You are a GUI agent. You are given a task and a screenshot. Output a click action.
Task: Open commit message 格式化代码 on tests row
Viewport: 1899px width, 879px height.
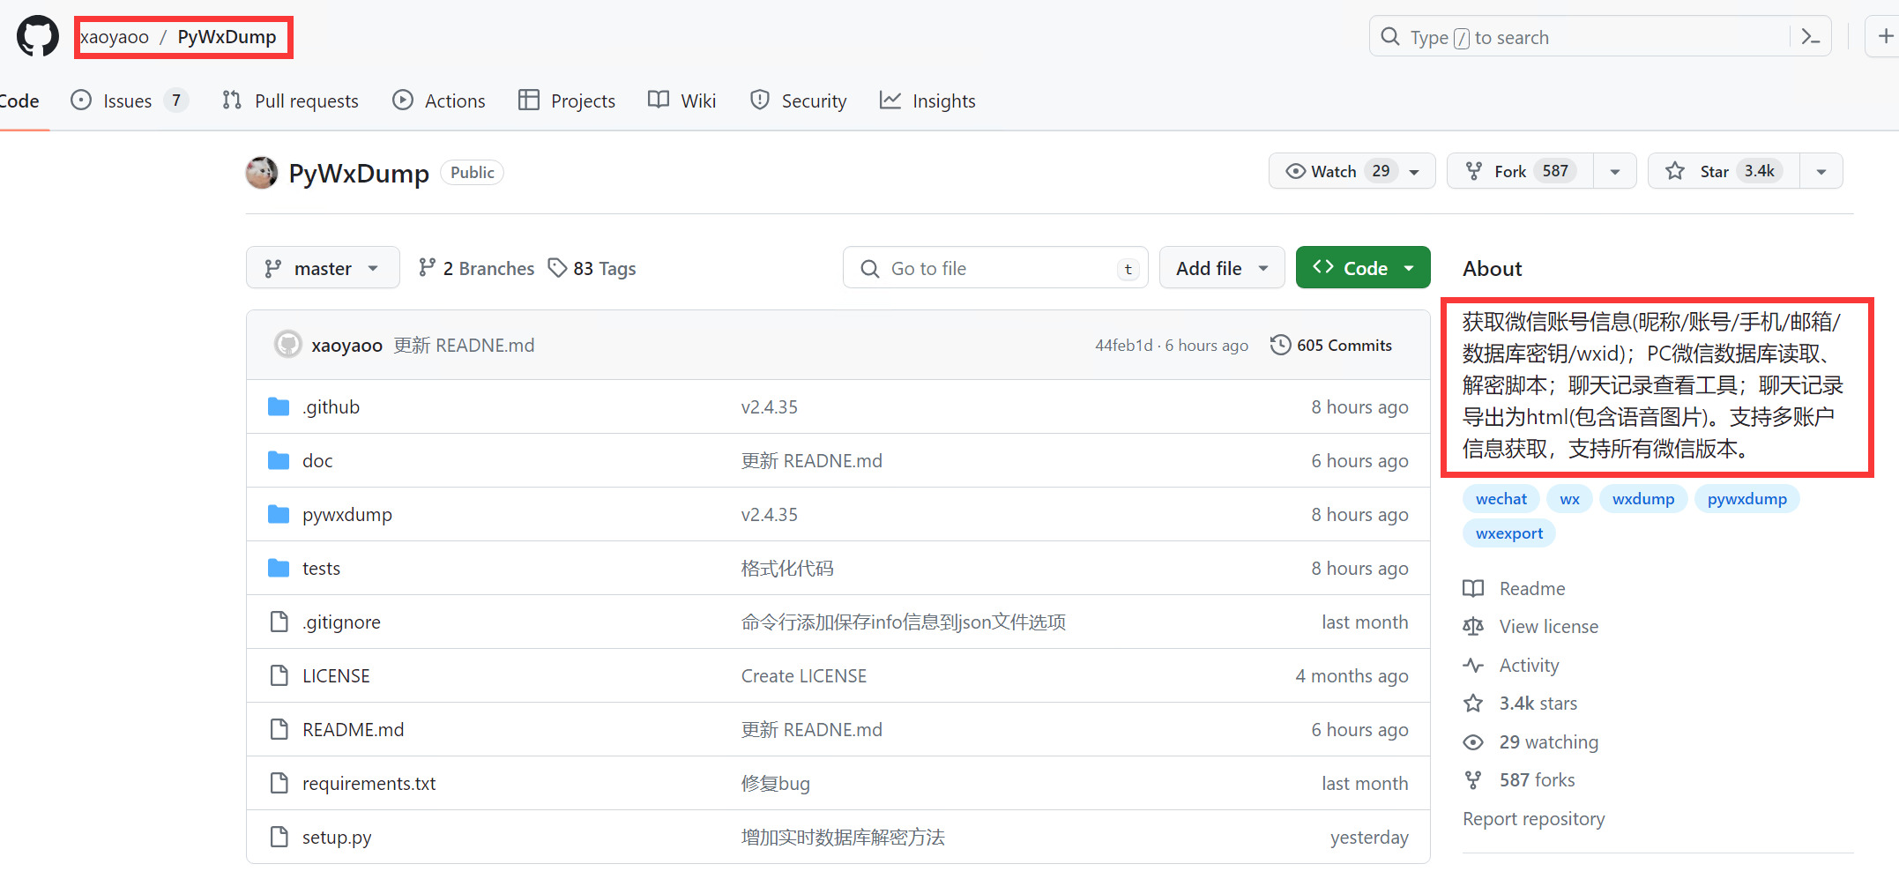(787, 569)
